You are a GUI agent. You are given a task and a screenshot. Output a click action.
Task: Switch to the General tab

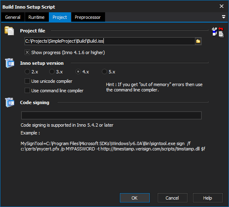coord(13,17)
